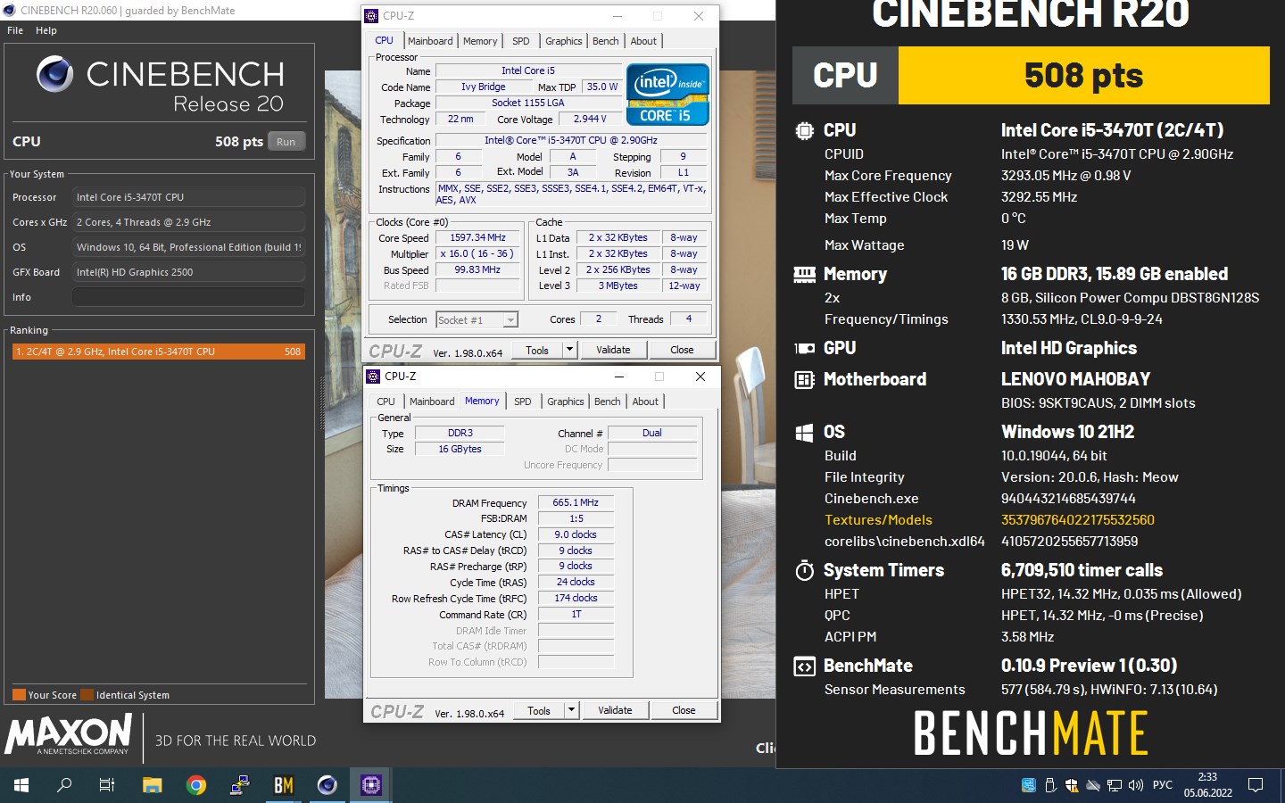The image size is (1285, 803).
Task: Click the Cinebench Info input field
Action: (x=188, y=297)
